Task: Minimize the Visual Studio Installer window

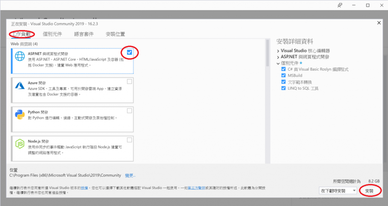Action: click(x=354, y=5)
